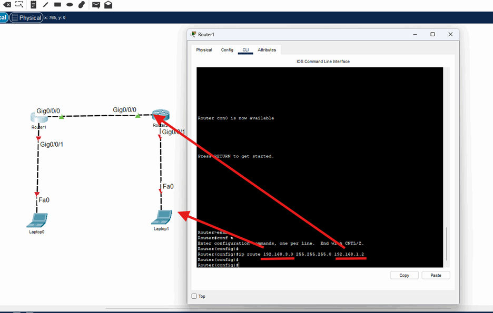Select the Laptop0 device on canvas
This screenshot has height=313, width=493.
(37, 220)
